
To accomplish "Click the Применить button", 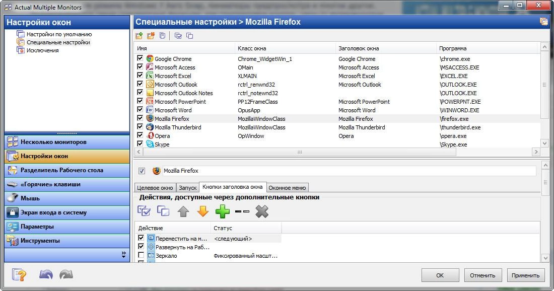I will point(525,275).
